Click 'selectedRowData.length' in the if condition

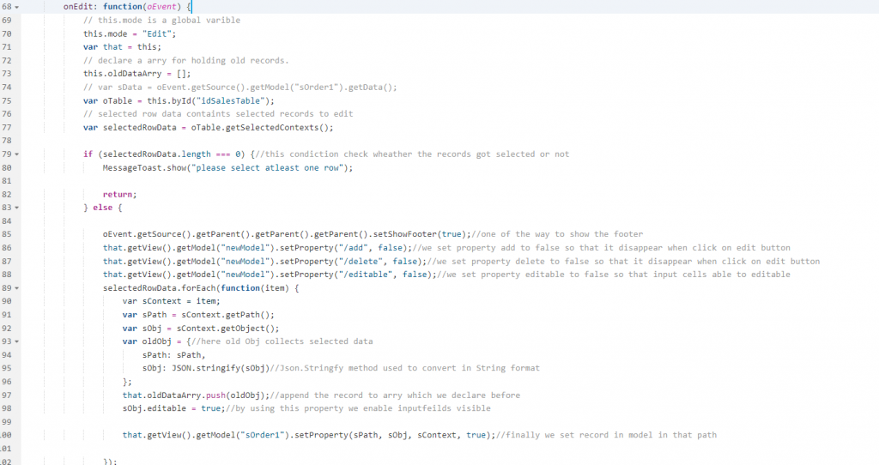point(157,154)
